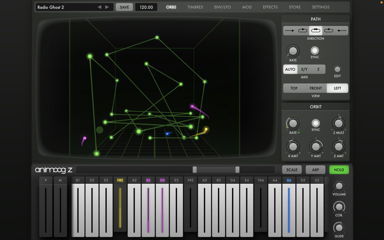Viewport: 384px width, 240px height.
Task: Save the current preset
Action: coord(124,6)
